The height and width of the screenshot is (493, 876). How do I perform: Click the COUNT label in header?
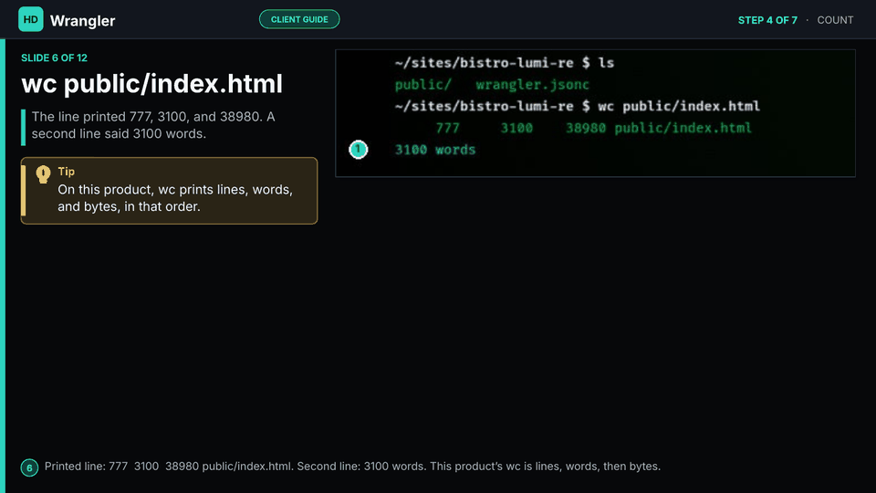click(x=835, y=20)
